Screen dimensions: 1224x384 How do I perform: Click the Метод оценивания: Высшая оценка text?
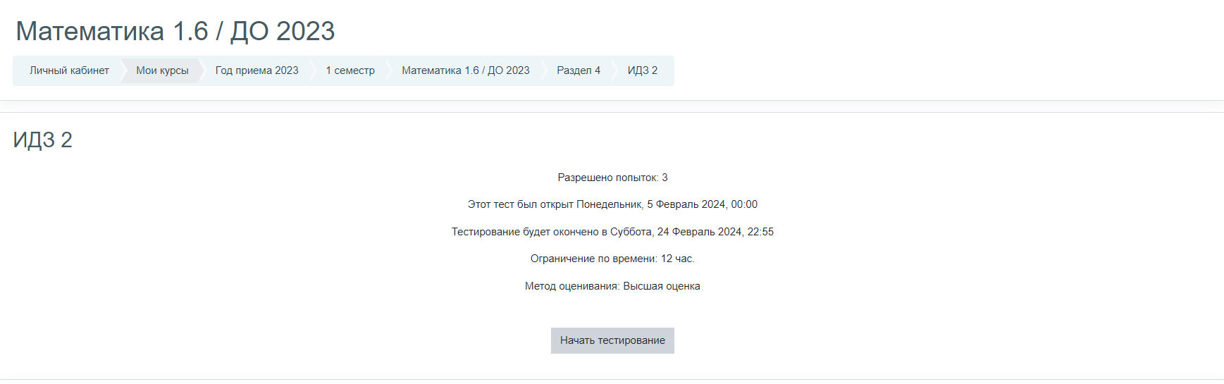point(612,286)
